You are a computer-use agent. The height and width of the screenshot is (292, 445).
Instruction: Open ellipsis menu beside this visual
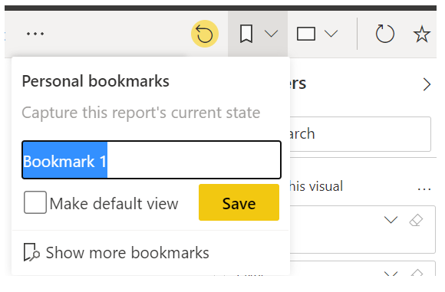424,189
